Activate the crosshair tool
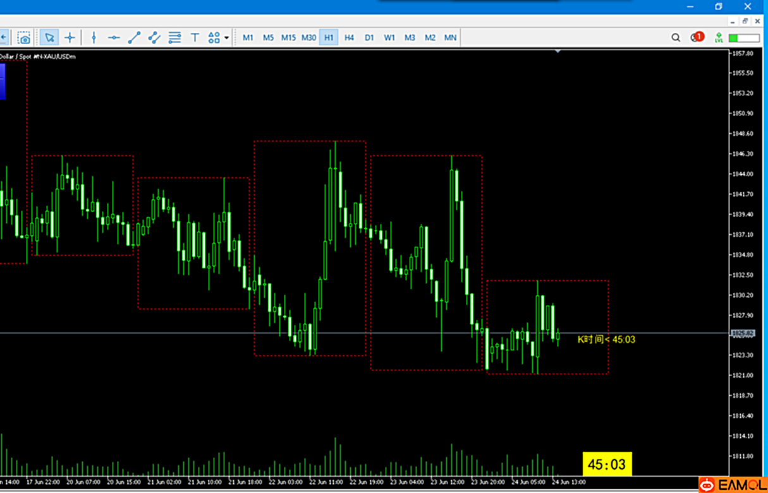This screenshot has width=768, height=493. (x=70, y=38)
